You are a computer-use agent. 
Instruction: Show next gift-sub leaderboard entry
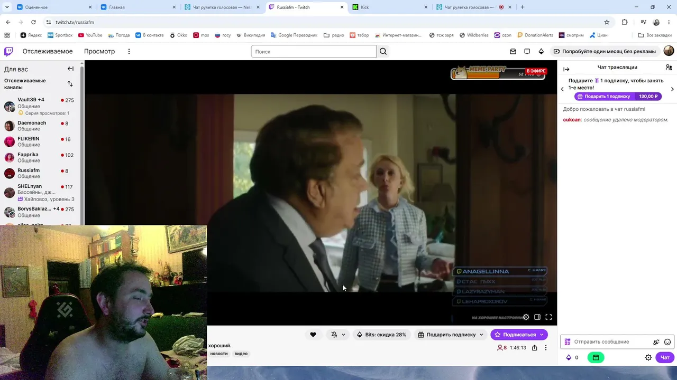672,89
